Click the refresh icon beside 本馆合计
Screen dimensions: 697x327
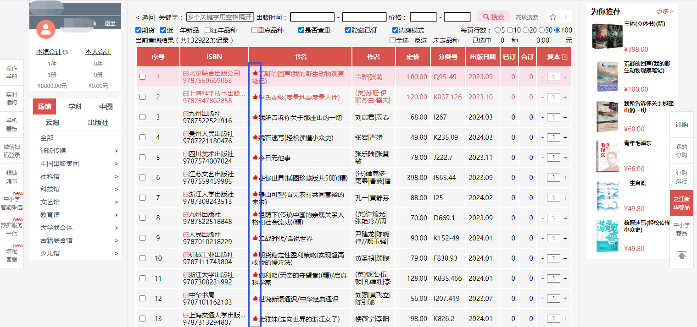click(x=65, y=52)
